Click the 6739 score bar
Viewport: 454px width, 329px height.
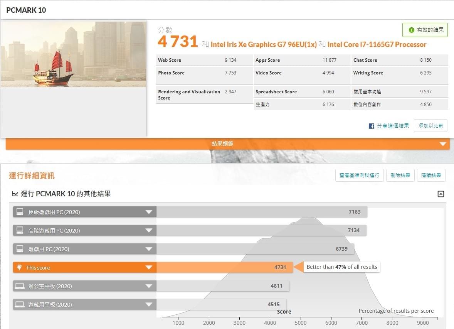(x=256, y=249)
